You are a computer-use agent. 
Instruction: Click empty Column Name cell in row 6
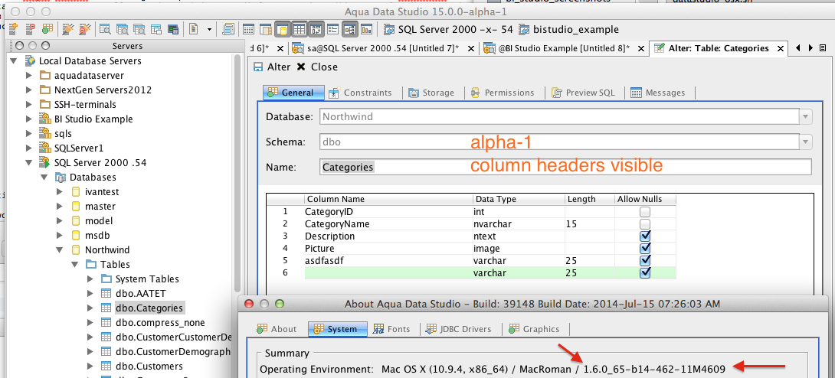[388, 272]
